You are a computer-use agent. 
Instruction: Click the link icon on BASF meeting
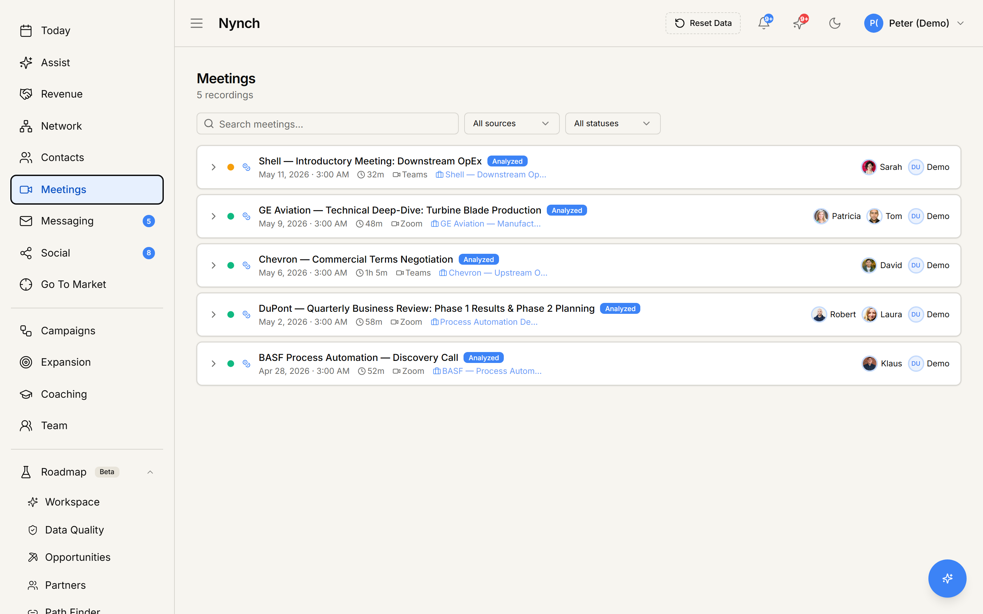coord(246,363)
